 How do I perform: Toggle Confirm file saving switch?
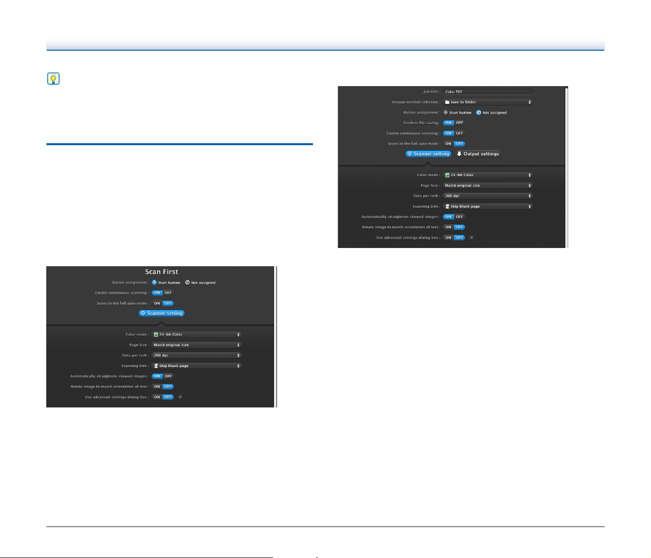coord(454,123)
